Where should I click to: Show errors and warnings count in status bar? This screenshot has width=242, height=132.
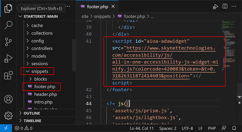(24, 128)
